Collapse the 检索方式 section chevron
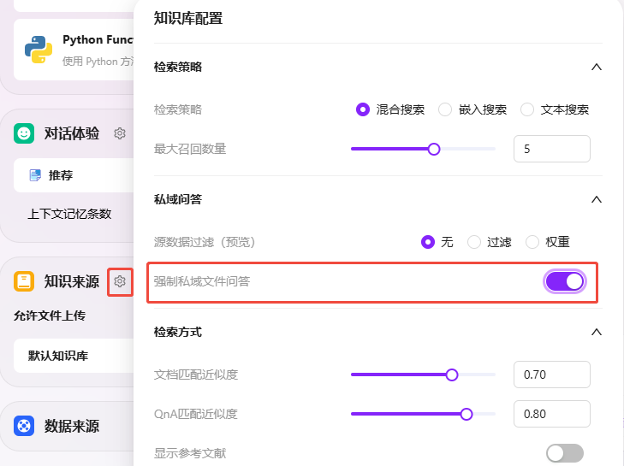 click(596, 332)
